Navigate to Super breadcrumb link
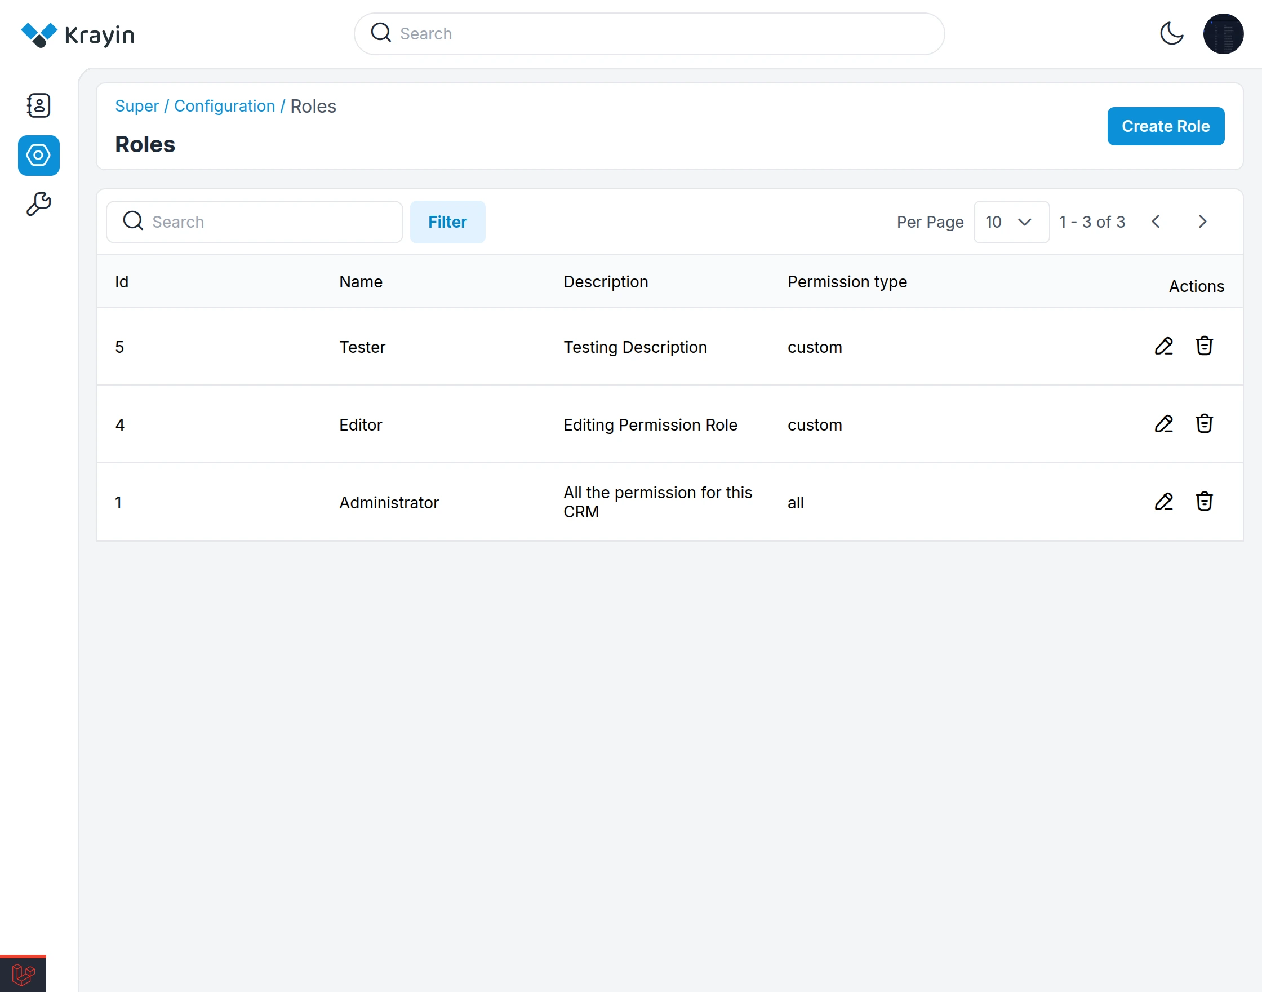 [136, 106]
